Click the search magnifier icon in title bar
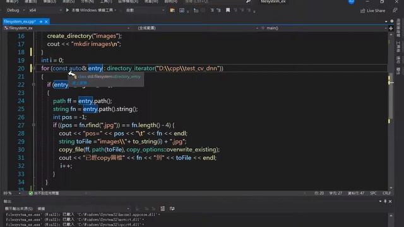Viewport: 404px width, 227px height. (248, 1)
